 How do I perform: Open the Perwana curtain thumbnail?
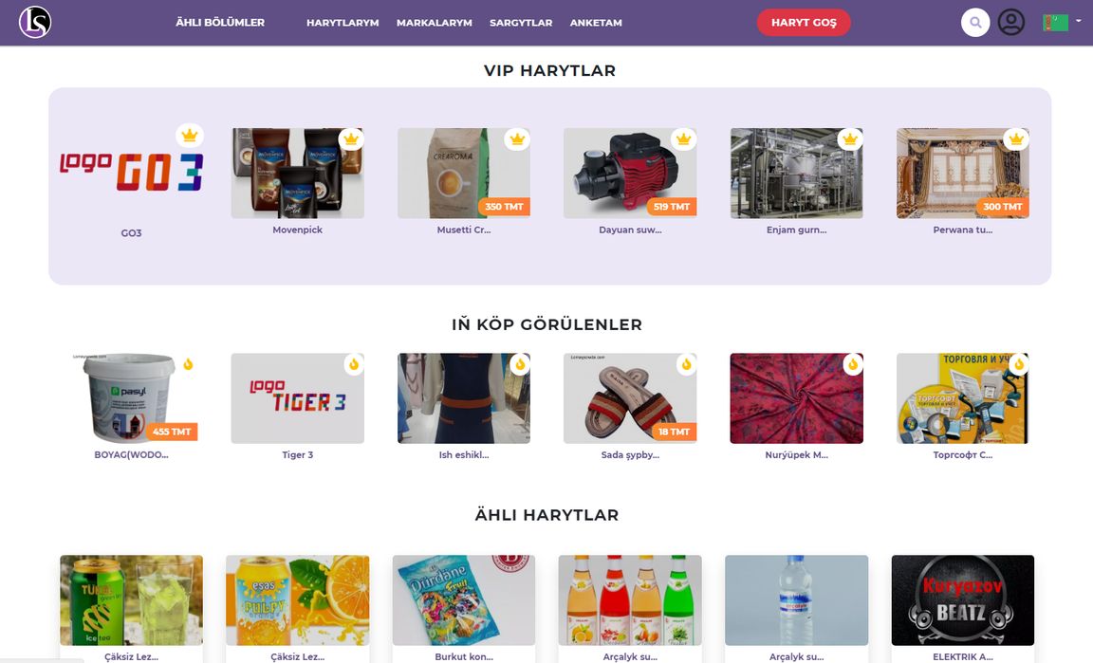click(x=963, y=173)
